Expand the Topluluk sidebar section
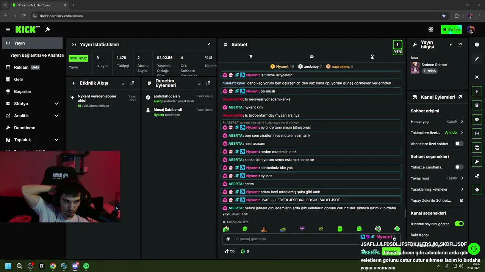Screen dimensions: 485x272 [56, 140]
